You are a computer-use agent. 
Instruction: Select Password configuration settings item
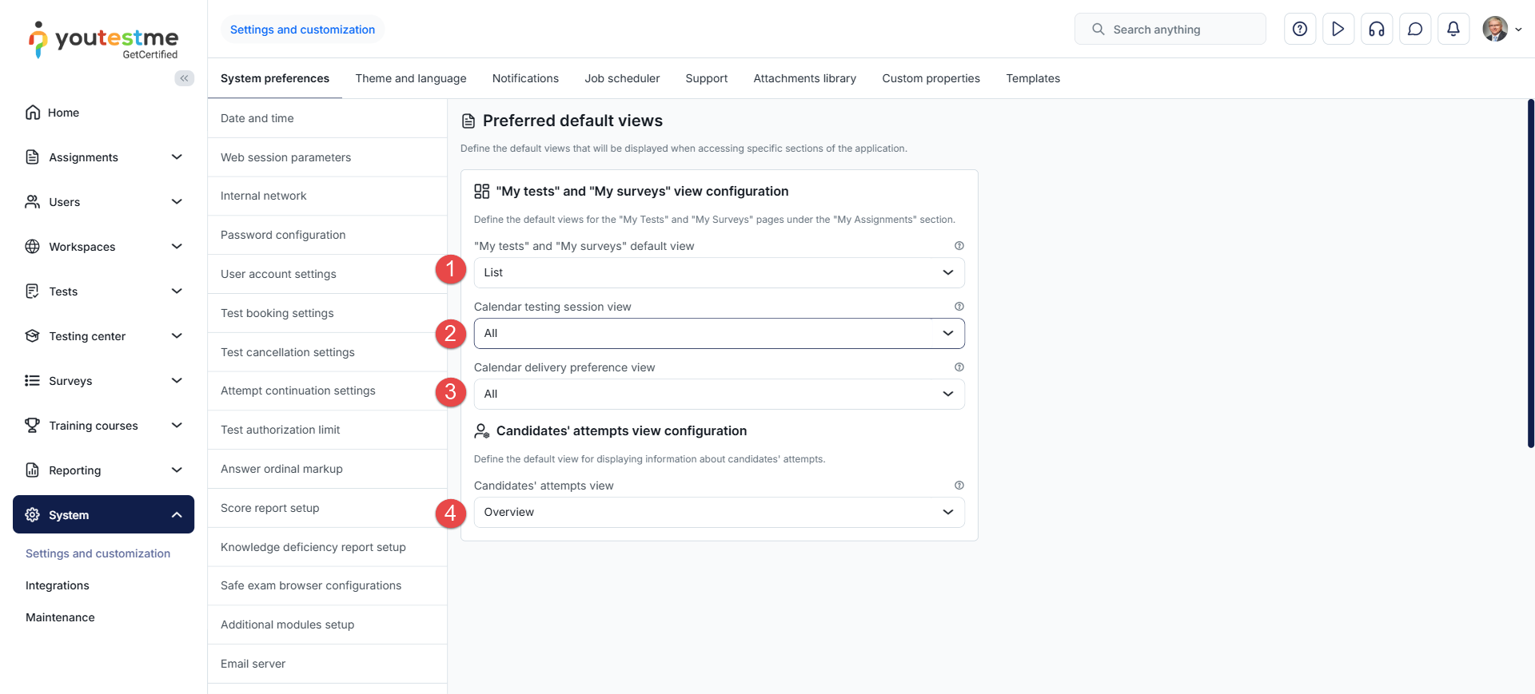point(283,235)
